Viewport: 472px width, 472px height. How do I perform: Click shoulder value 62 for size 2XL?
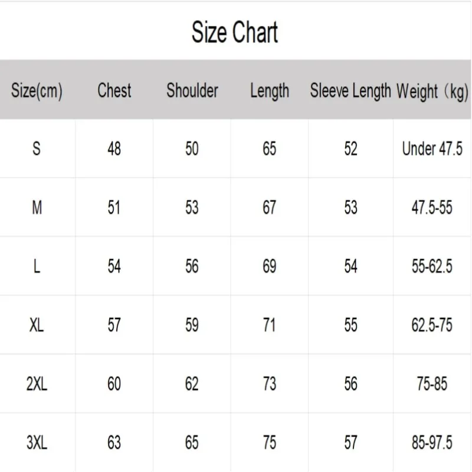coord(192,384)
